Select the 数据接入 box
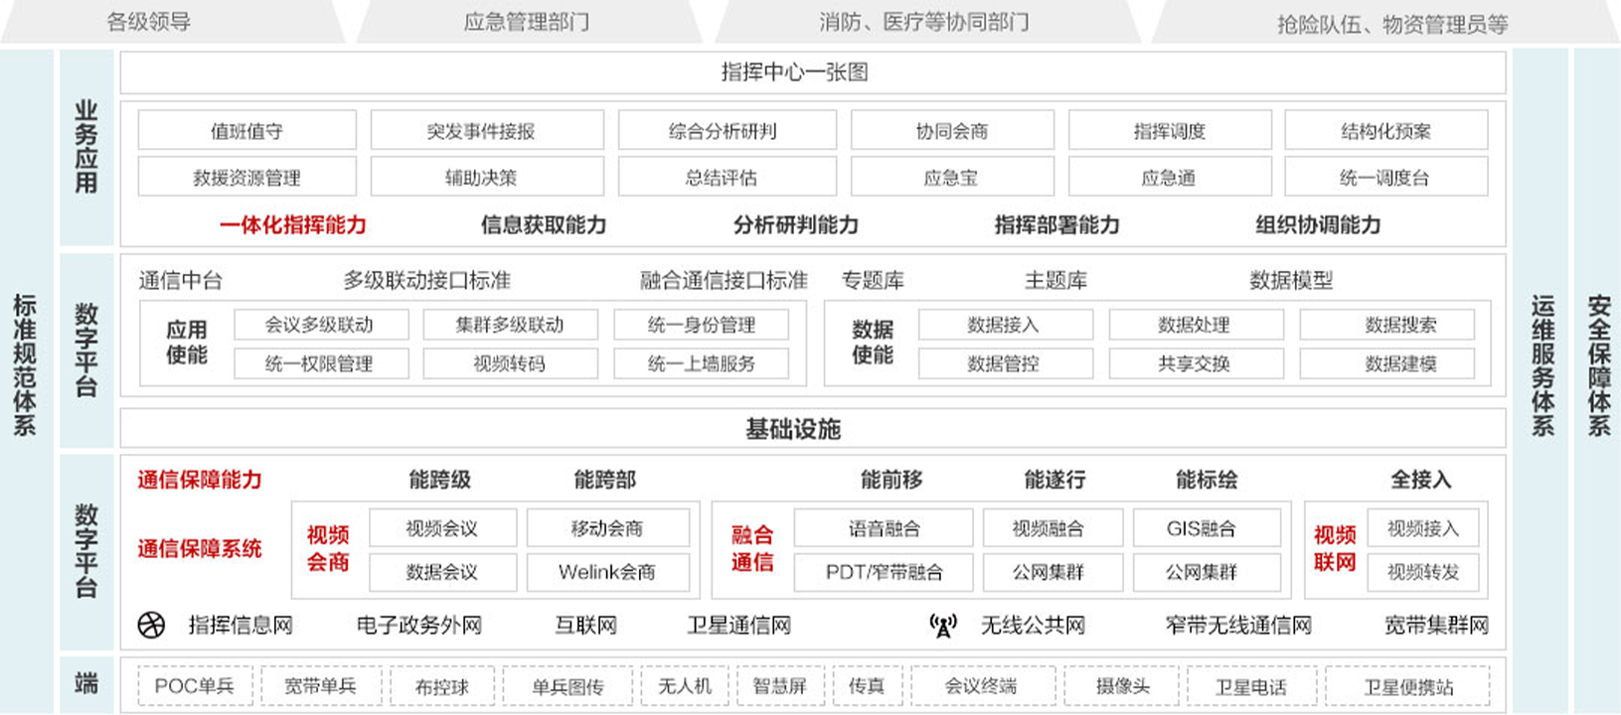This screenshot has width=1621, height=715. (1006, 325)
